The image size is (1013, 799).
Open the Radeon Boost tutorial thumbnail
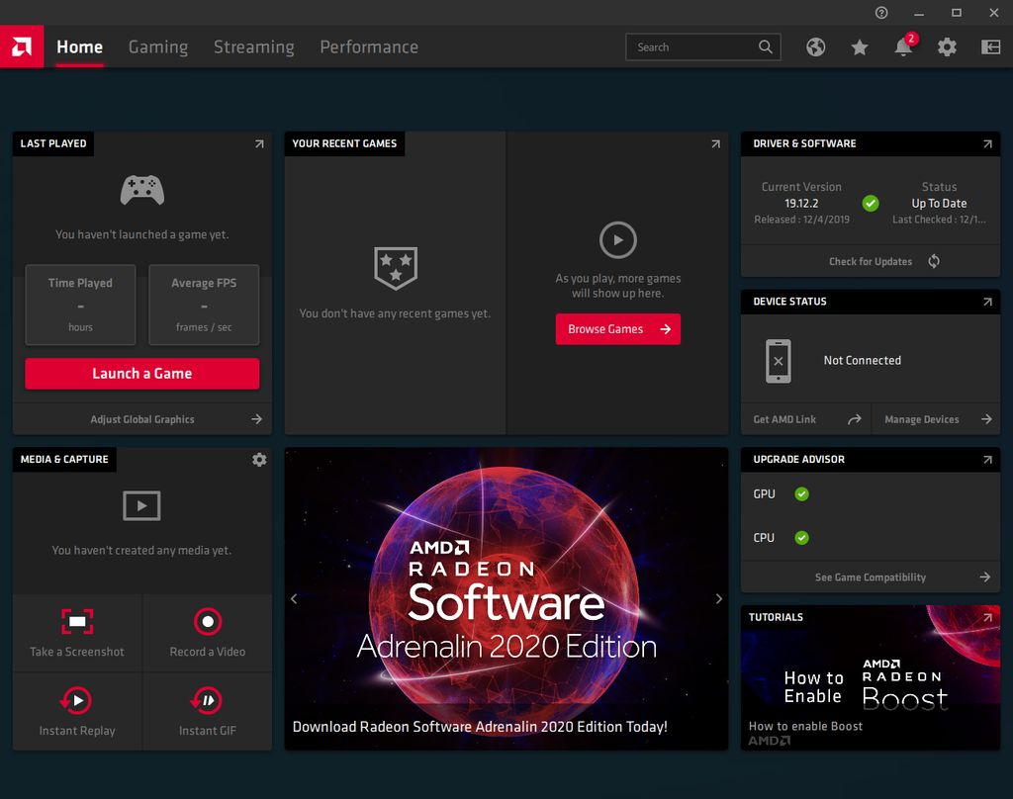click(871, 677)
